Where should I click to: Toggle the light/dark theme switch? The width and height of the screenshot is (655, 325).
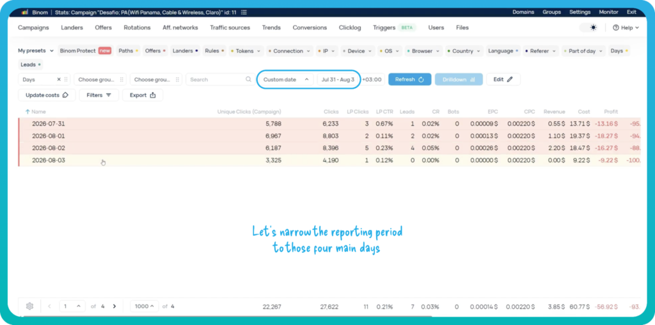589,27
